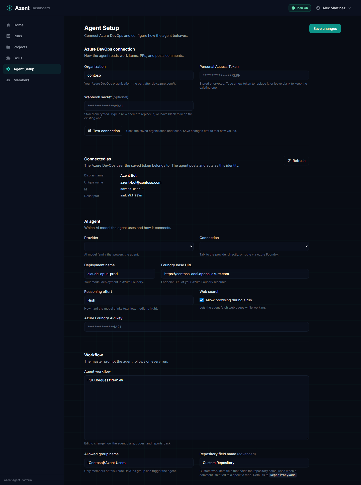The width and height of the screenshot is (361, 485).
Task: Focus the Azure Foundry API key field
Action: tap(196, 327)
